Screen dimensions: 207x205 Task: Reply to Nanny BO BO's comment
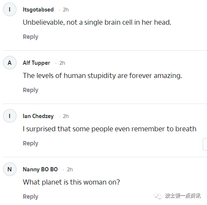click(31, 196)
